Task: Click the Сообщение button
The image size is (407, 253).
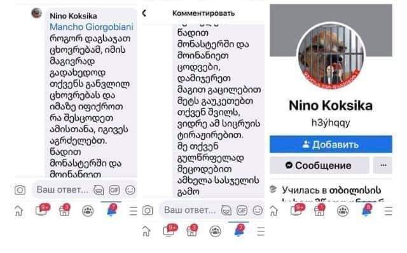Action: click(x=319, y=165)
